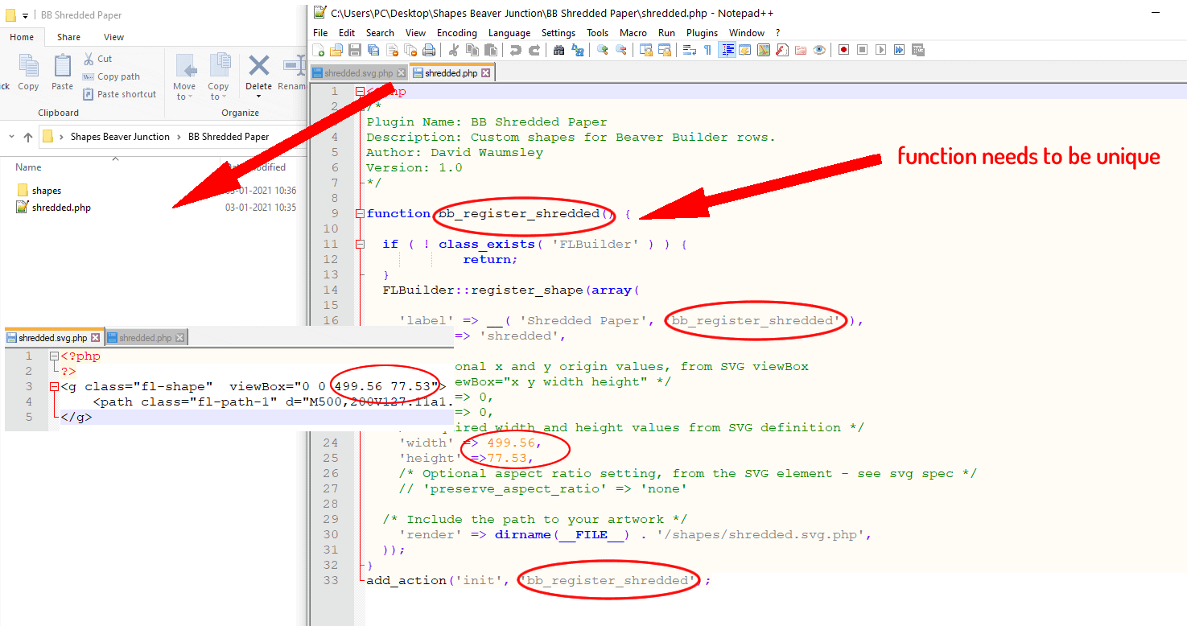Collapse the if block fold marker on line 11
Screen dimensions: 1187x626
coord(360,245)
